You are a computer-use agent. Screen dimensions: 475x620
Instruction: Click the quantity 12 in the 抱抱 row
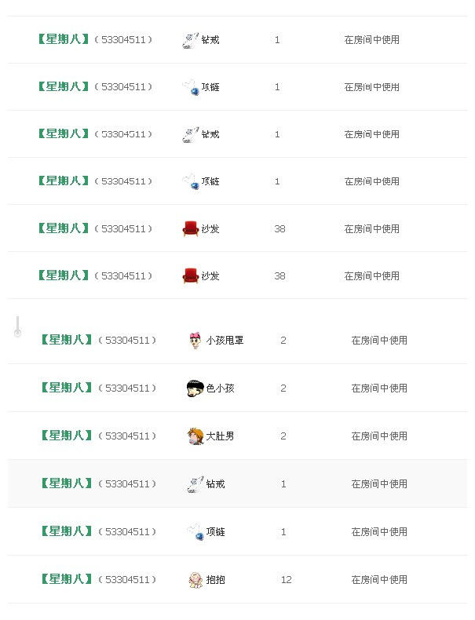click(x=287, y=580)
